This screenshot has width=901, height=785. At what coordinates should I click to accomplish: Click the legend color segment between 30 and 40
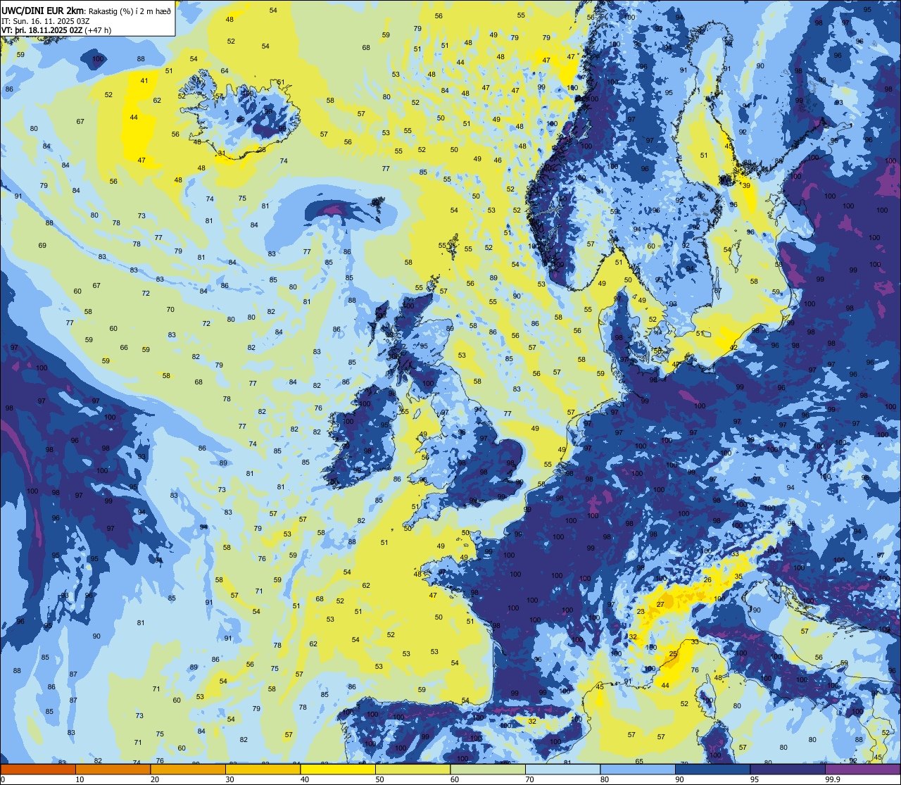263,769
